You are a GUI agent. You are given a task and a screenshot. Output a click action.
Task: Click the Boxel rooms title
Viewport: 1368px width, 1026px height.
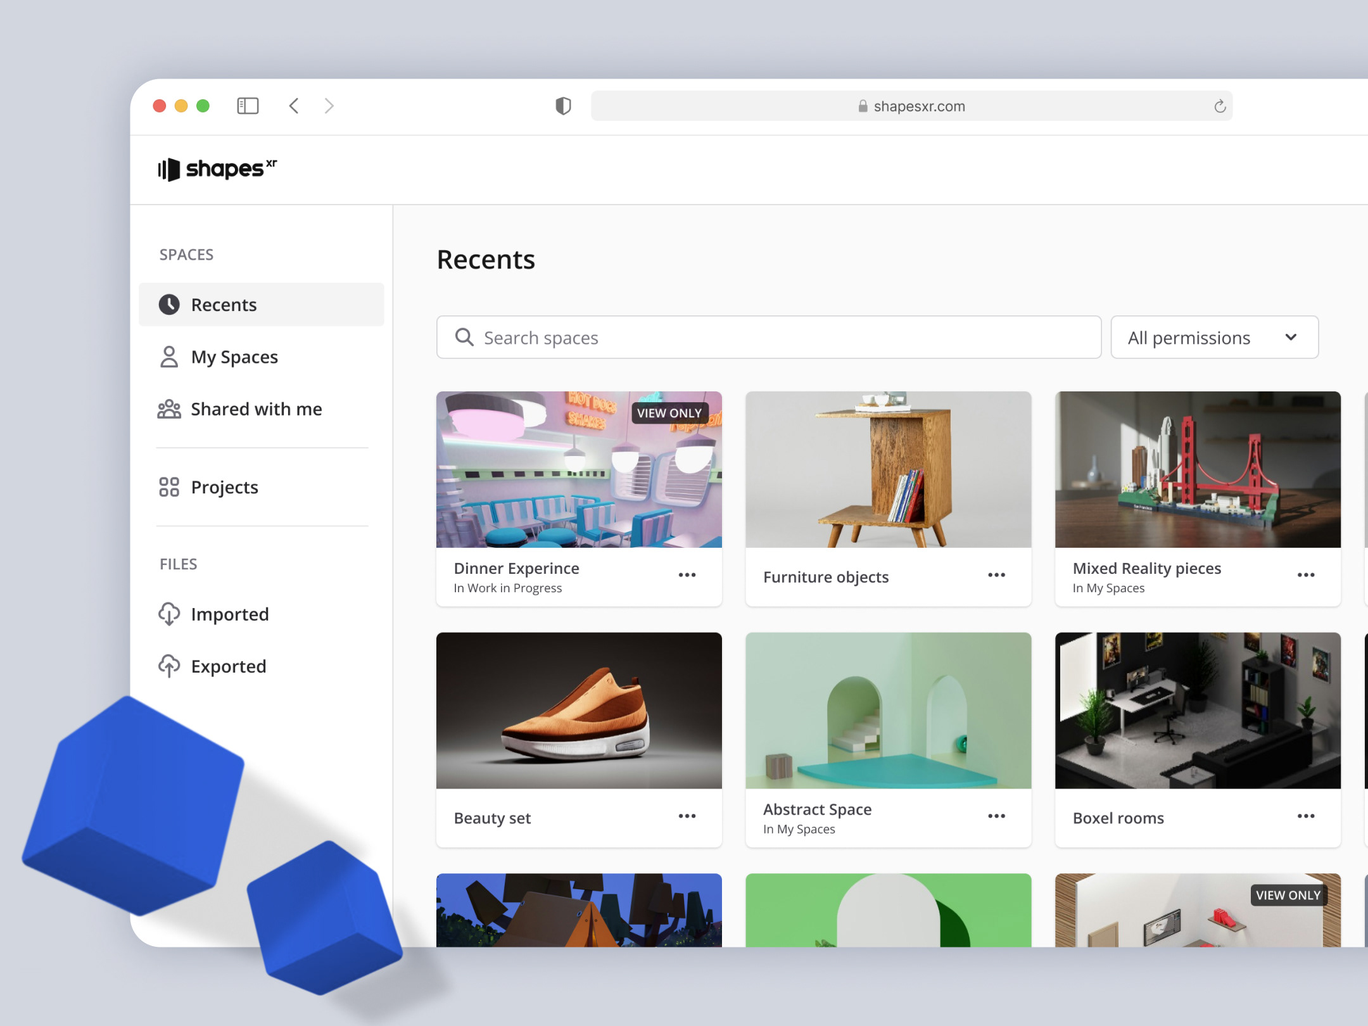click(1118, 818)
